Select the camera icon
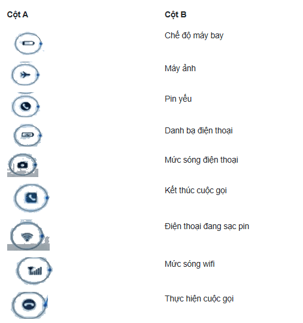This screenshot has width=303, height=323. pos(23,165)
